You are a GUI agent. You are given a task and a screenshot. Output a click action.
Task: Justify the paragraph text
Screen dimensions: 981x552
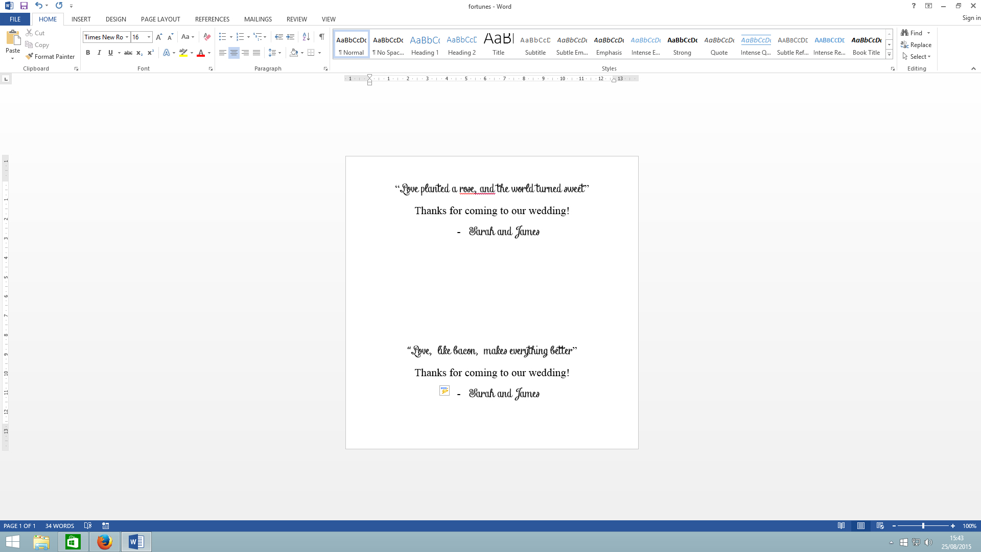coord(256,53)
